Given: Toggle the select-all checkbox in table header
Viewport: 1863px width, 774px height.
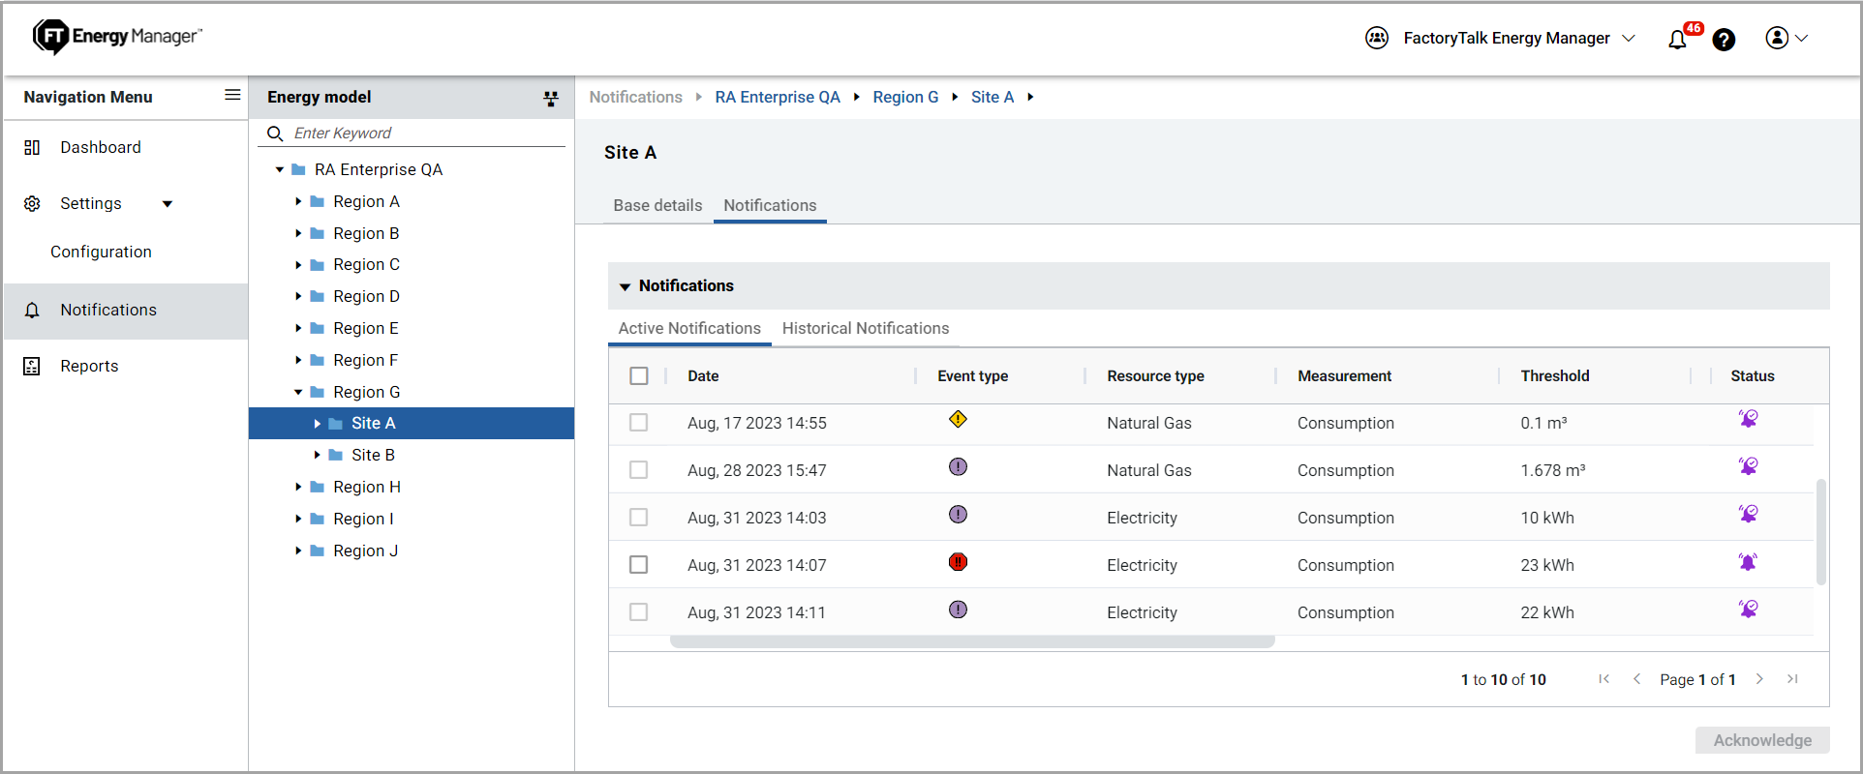Looking at the screenshot, I should pos(639,375).
